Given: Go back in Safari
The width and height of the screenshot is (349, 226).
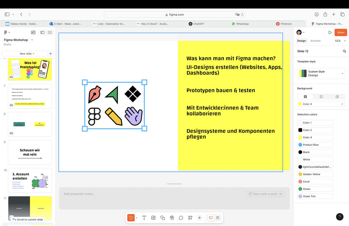Looking at the screenshot, I should [21, 14].
